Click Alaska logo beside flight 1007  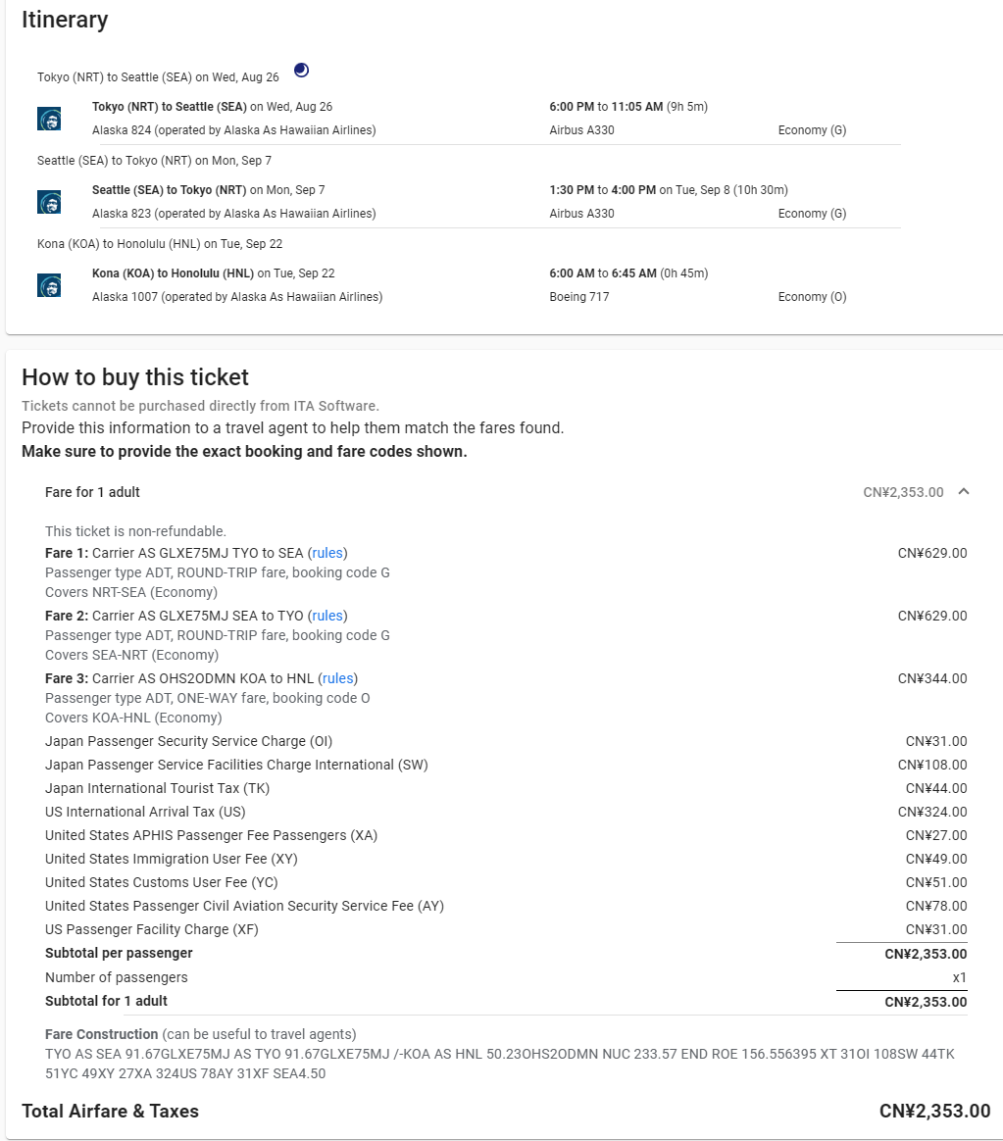pyautogui.click(x=49, y=285)
